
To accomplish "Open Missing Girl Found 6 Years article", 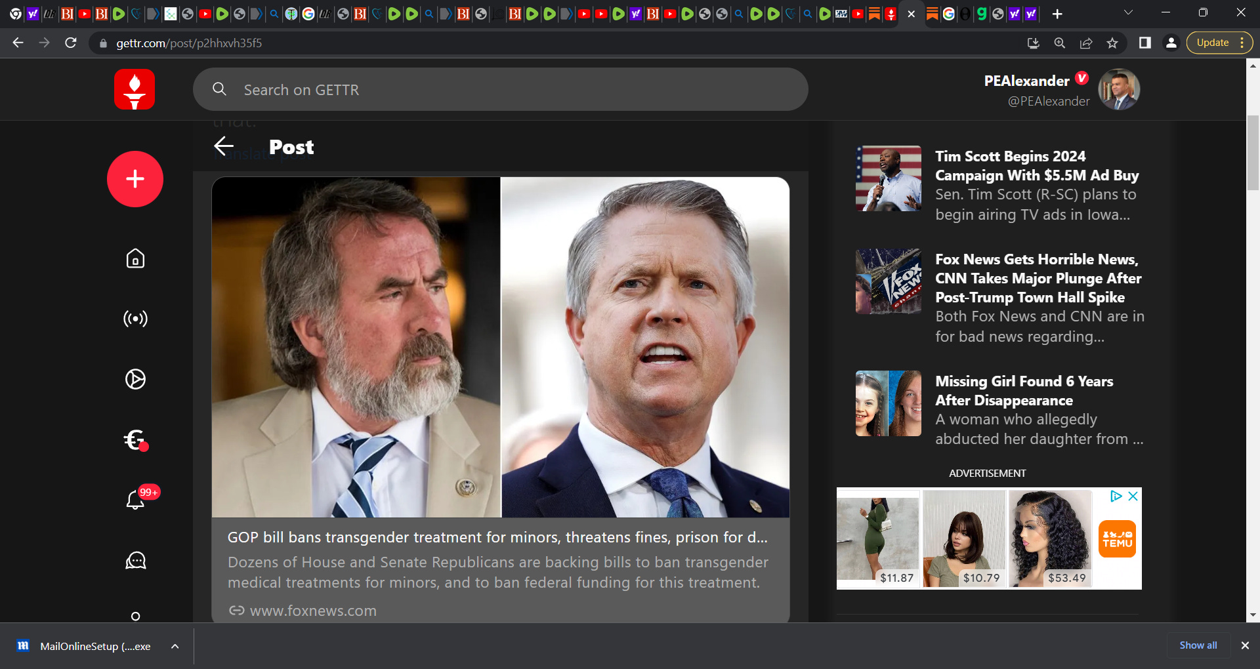I will pyautogui.click(x=1024, y=391).
